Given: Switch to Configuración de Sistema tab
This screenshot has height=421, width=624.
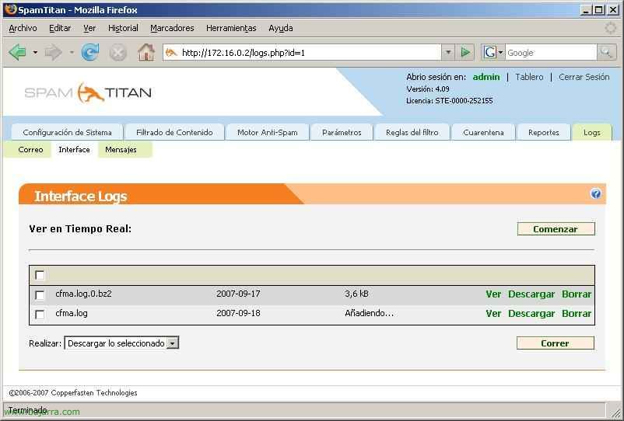Looking at the screenshot, I should point(67,132).
